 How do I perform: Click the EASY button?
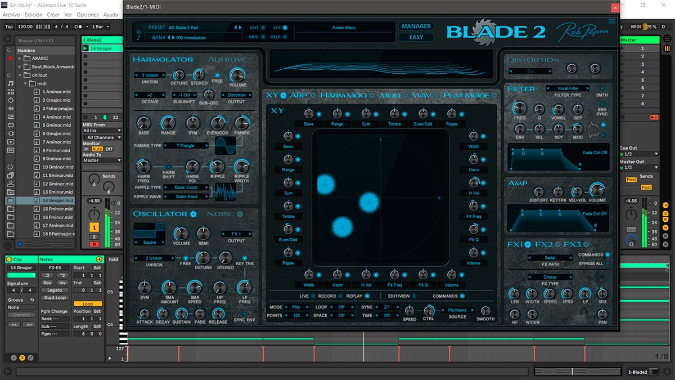416,37
